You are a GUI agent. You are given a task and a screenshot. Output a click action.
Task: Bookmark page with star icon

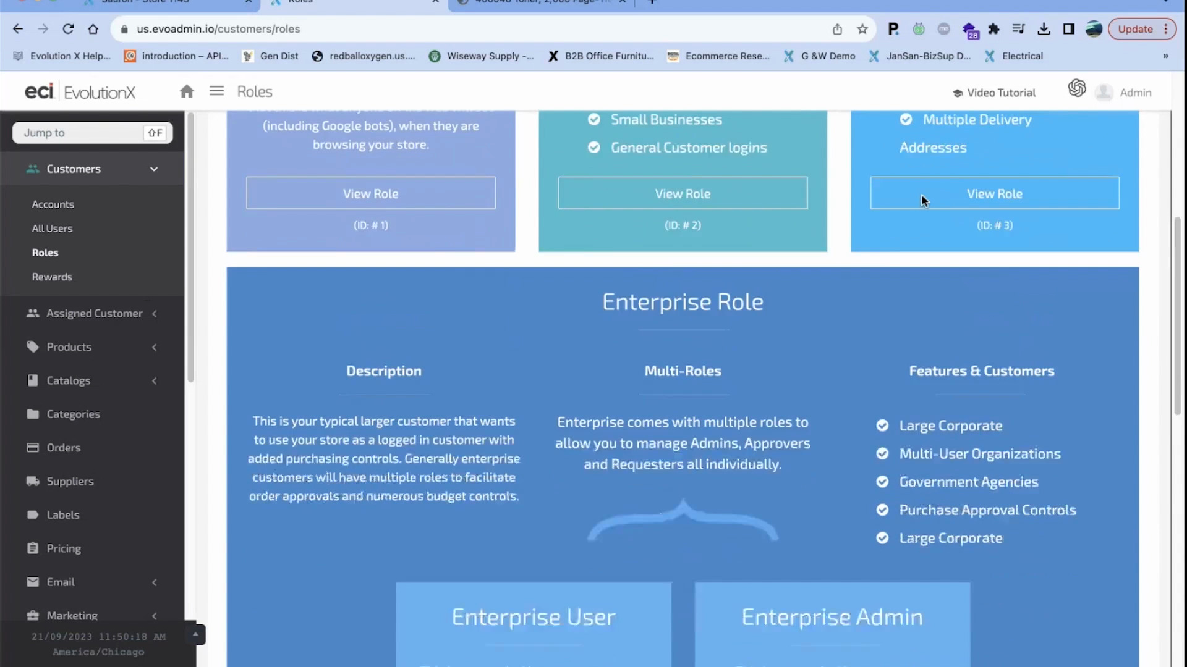[862, 29]
